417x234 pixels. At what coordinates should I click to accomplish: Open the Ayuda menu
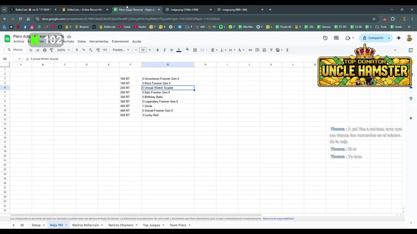tap(137, 42)
